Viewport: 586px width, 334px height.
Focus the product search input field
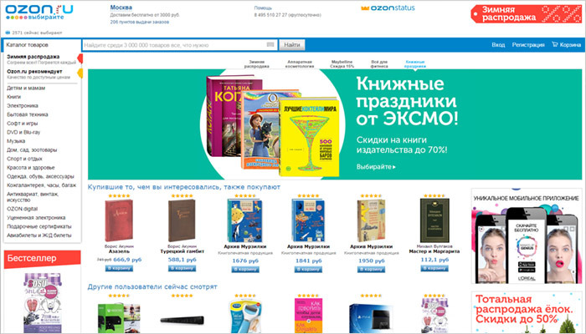click(180, 45)
